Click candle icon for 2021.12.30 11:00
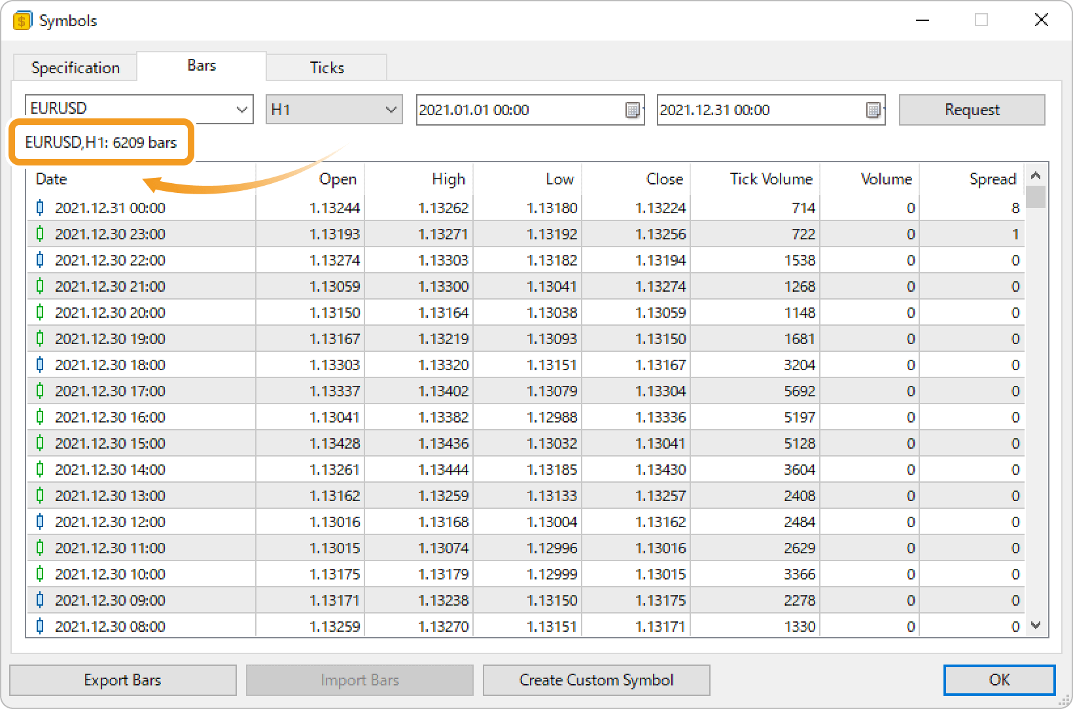 click(40, 548)
